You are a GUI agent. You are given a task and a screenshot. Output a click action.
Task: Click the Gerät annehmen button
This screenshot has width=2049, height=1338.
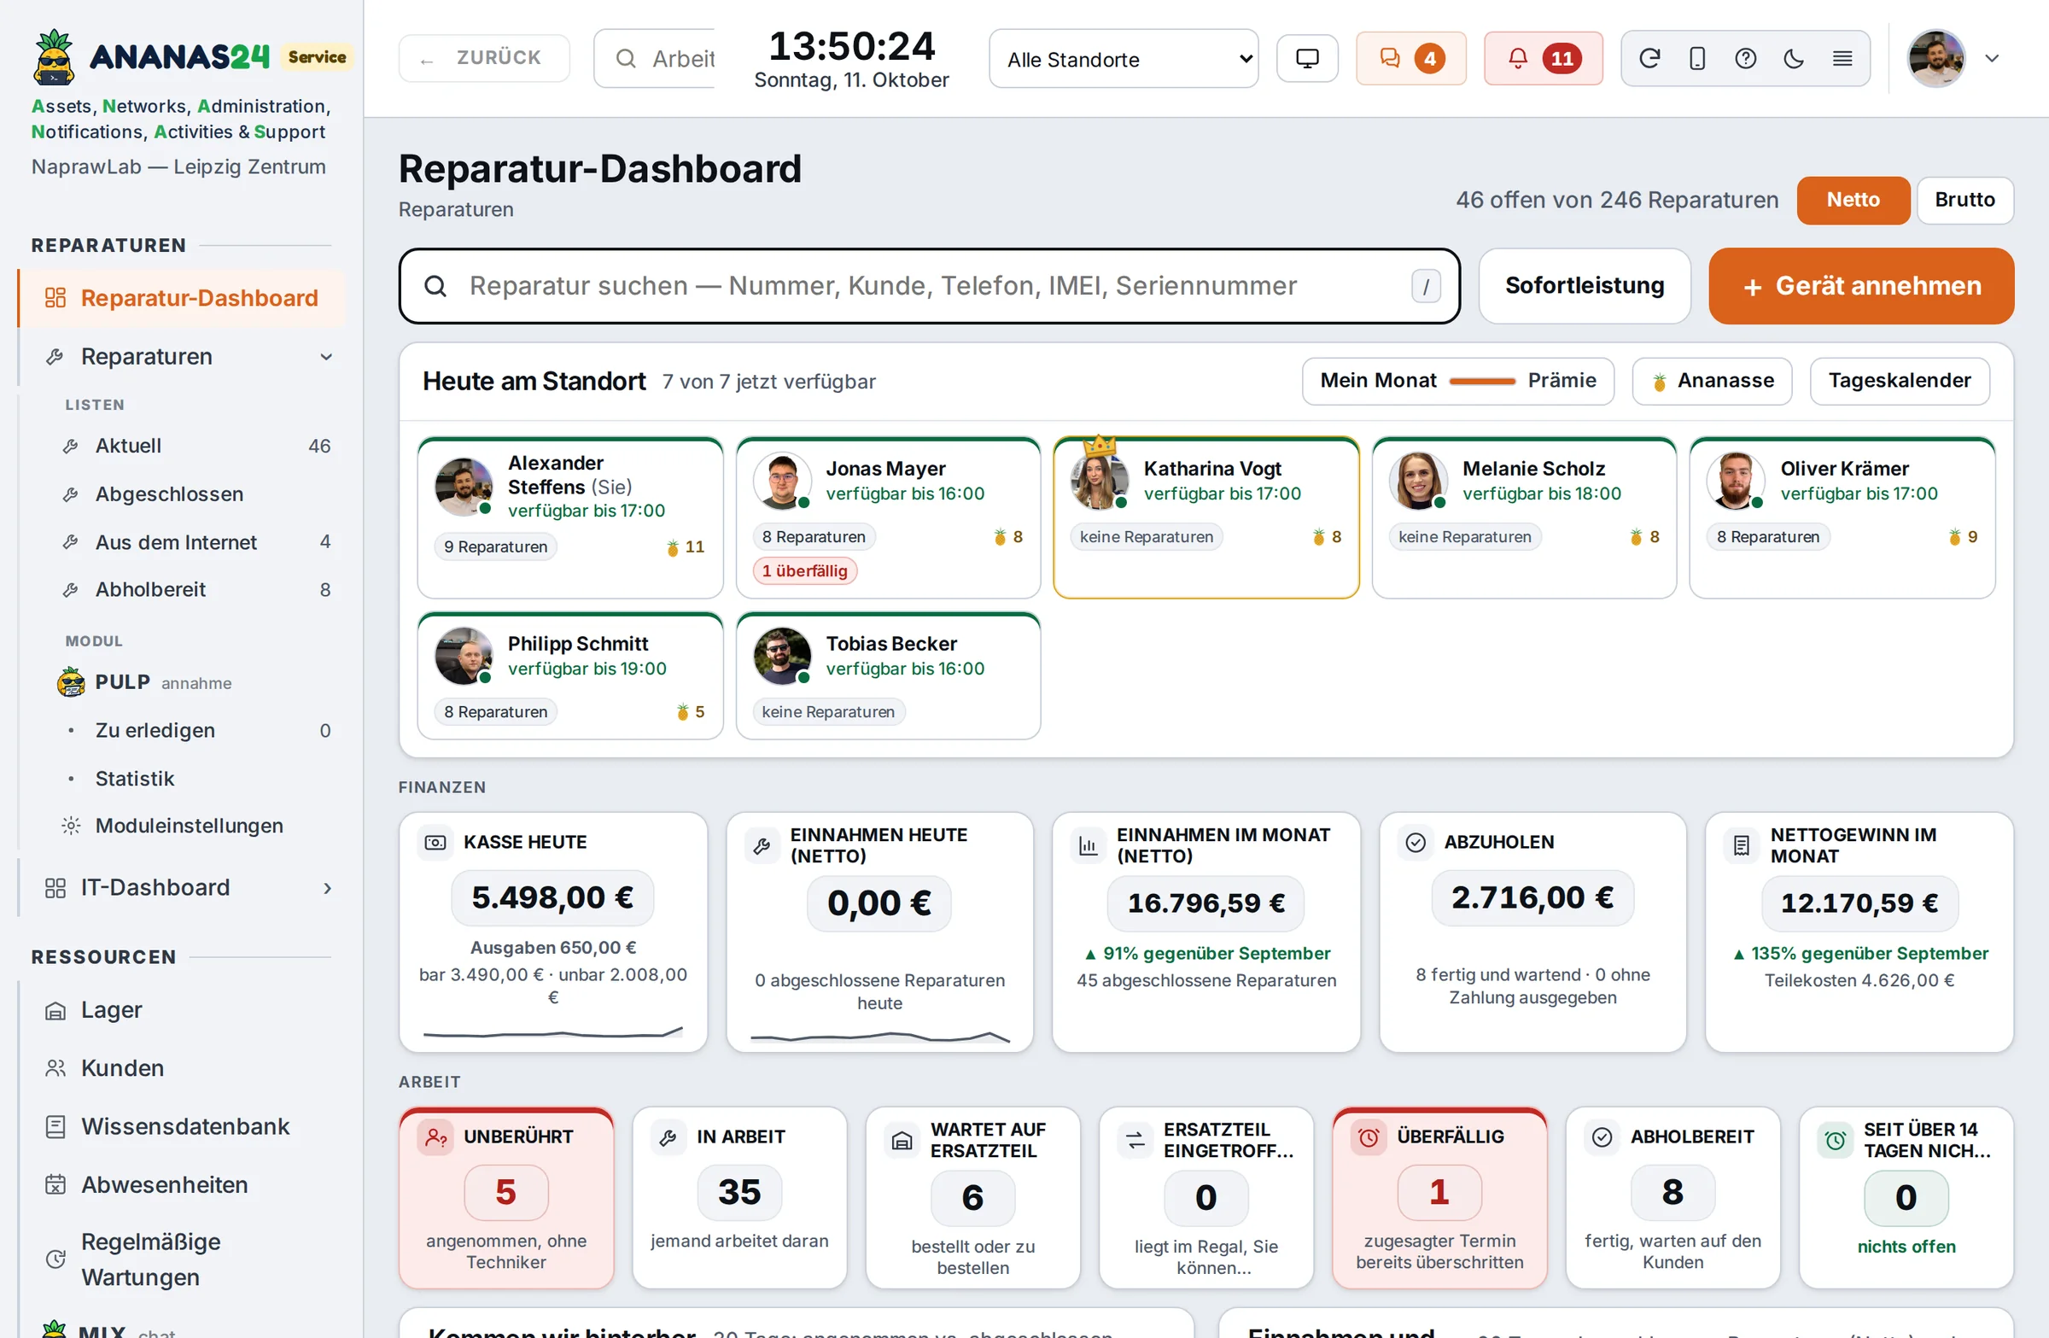(1861, 286)
